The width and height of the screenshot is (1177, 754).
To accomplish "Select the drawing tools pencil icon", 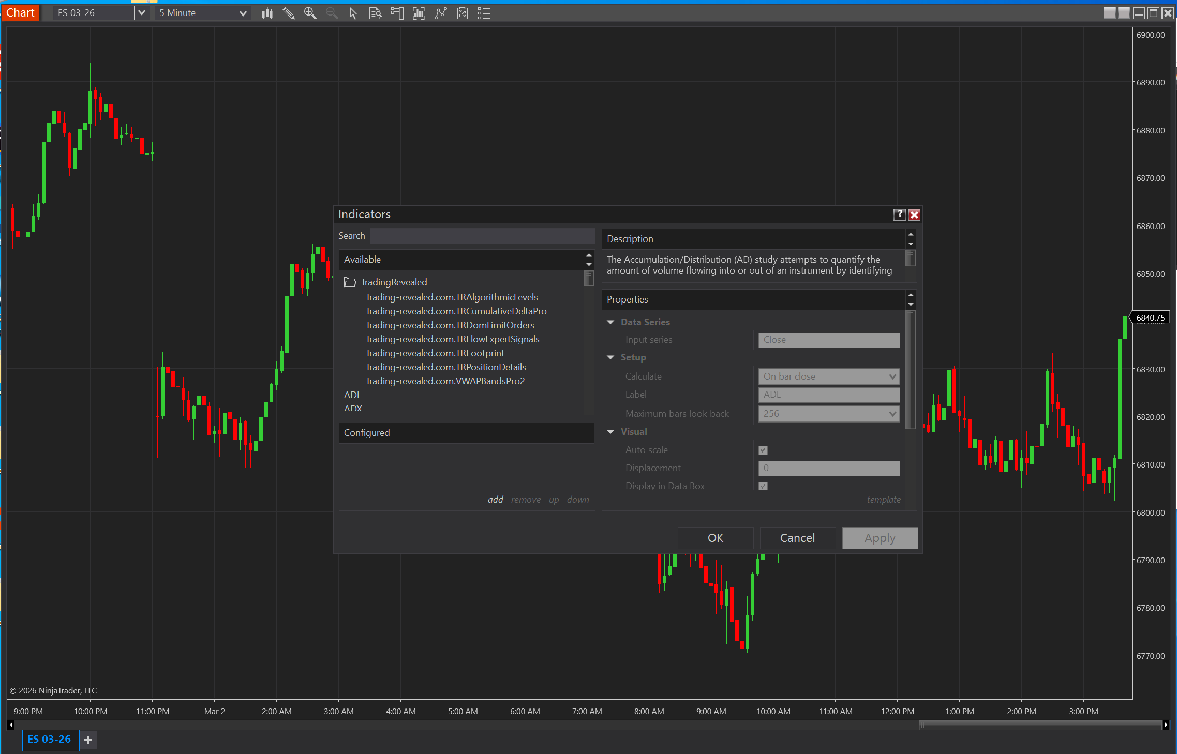I will (x=289, y=13).
